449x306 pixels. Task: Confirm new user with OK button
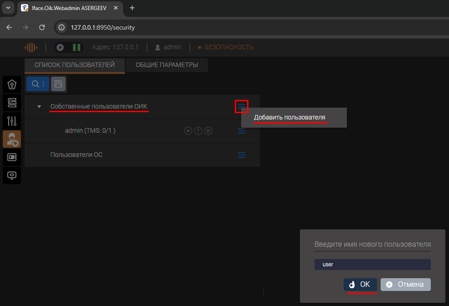[x=360, y=285]
